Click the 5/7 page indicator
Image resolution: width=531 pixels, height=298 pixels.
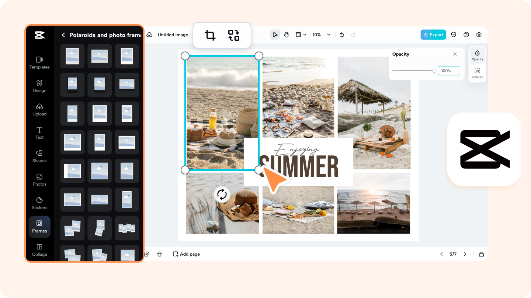point(453,254)
